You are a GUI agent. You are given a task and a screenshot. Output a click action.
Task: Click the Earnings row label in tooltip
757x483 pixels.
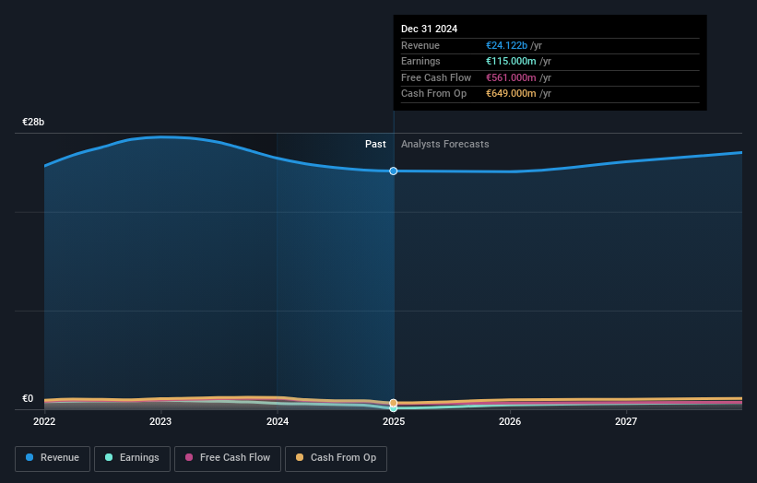click(x=420, y=61)
